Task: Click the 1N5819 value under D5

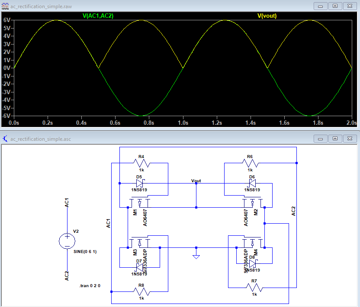Action: click(139, 190)
